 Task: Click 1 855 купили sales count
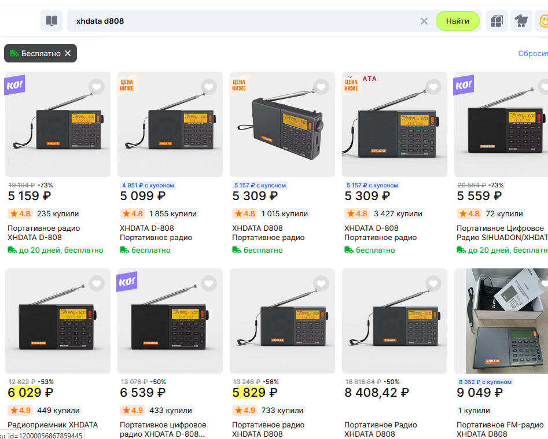coord(172,214)
